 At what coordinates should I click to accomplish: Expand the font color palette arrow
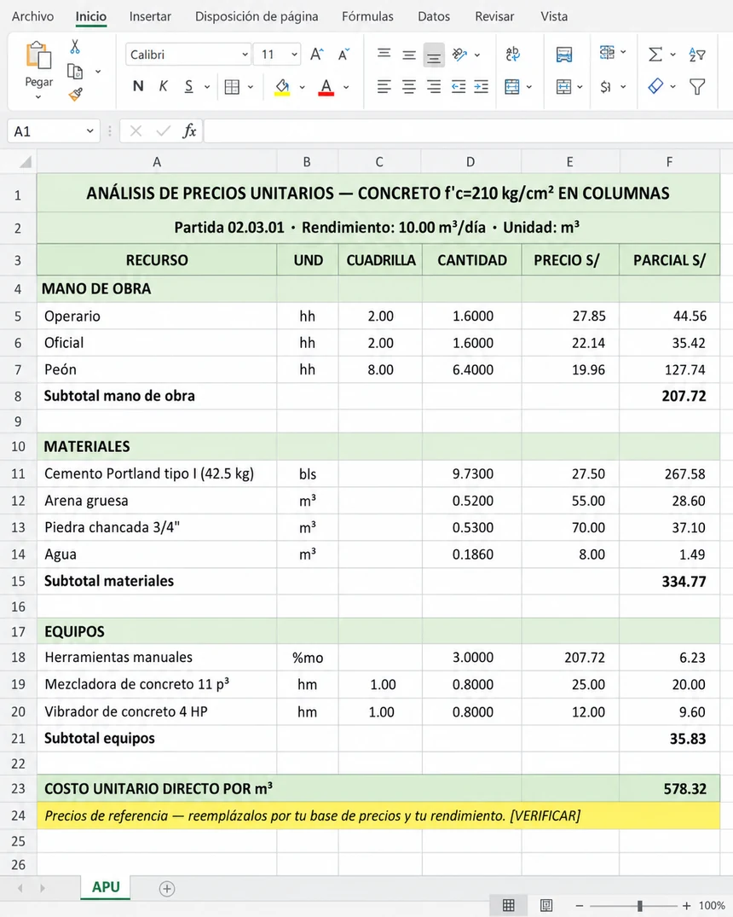[346, 87]
